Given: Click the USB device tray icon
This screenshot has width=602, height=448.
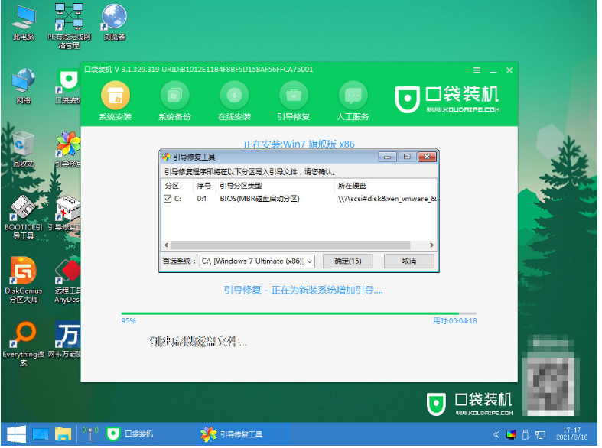Looking at the screenshot, I should tap(526, 434).
